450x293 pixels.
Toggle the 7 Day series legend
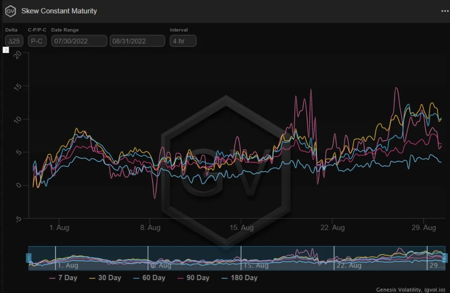coord(63,278)
